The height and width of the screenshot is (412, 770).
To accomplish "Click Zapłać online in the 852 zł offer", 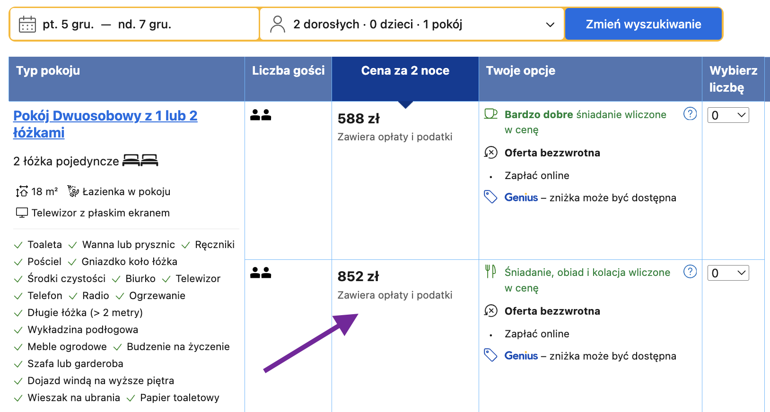I will pyautogui.click(x=537, y=334).
